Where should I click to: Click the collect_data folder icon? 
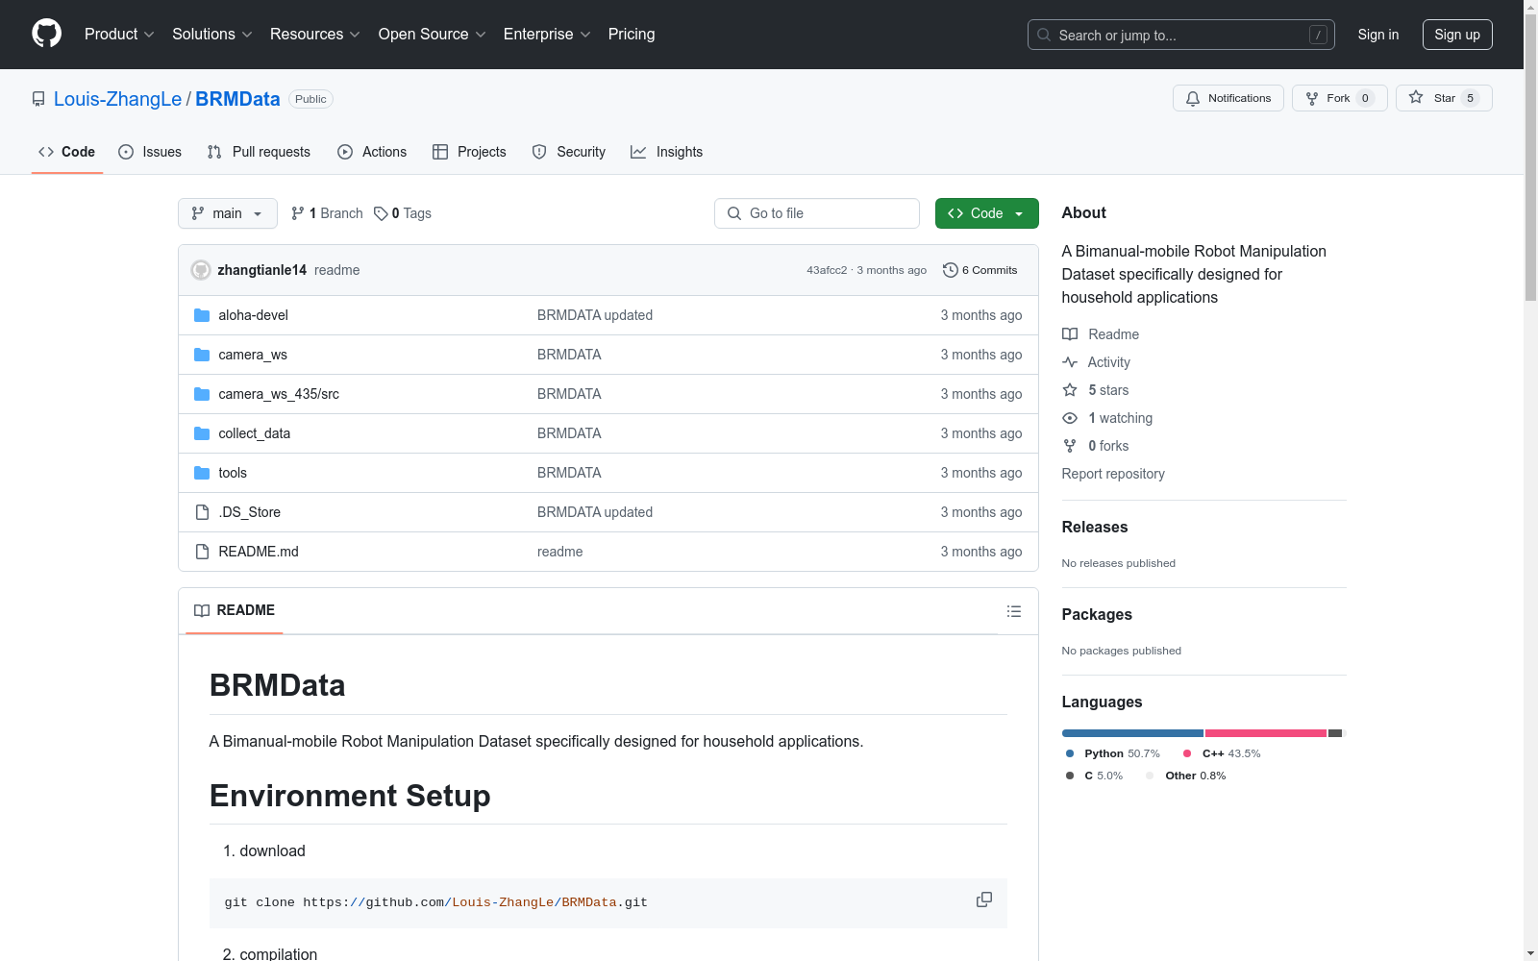point(202,433)
